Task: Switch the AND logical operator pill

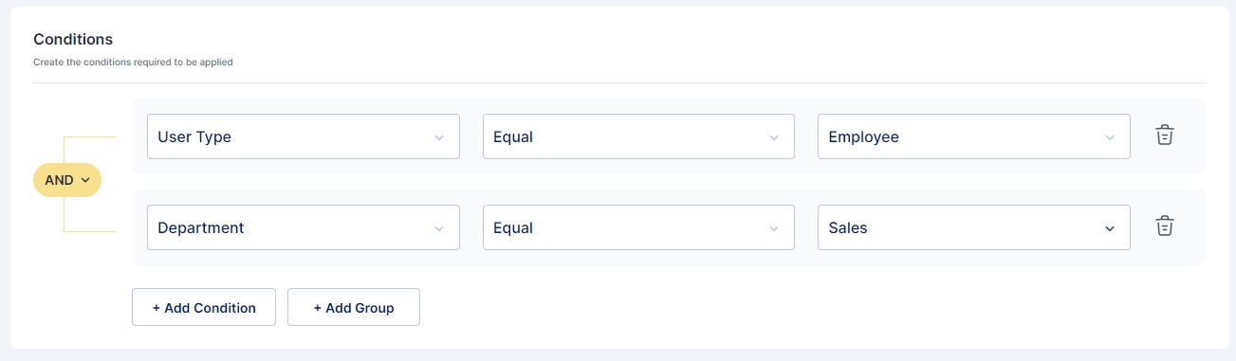Action: [67, 180]
